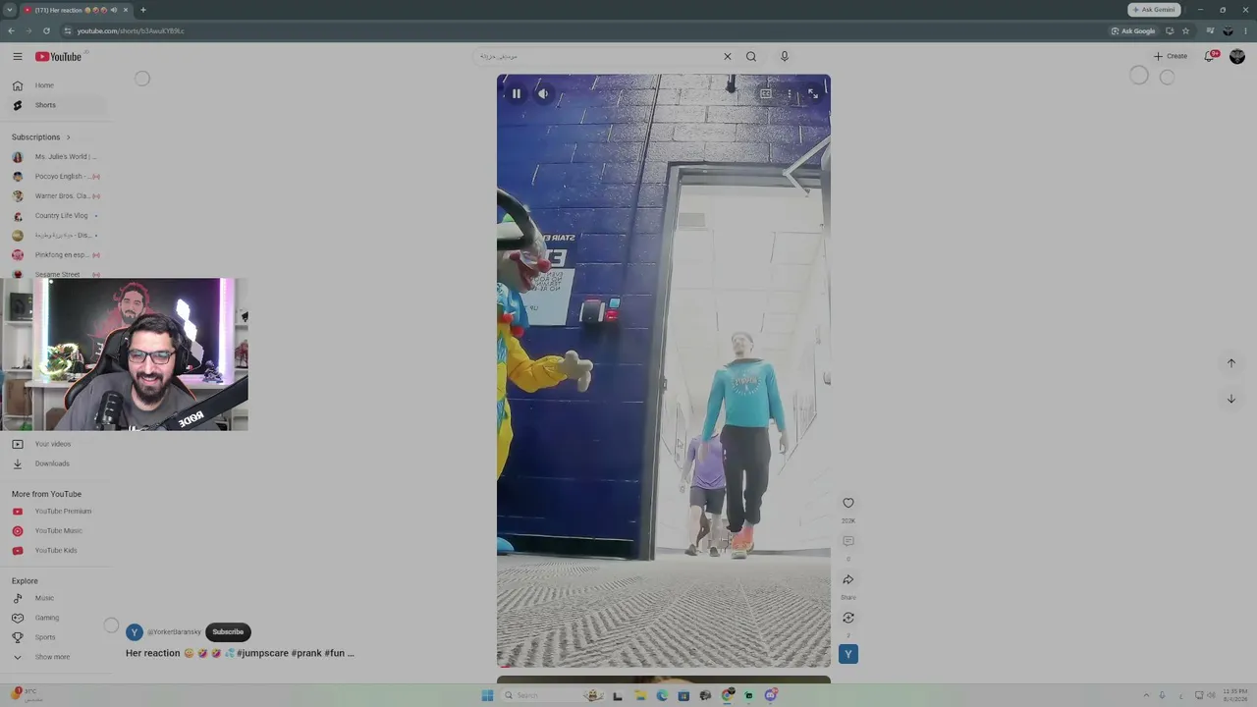Toggle closed captions on the Short
The height and width of the screenshot is (707, 1257).
click(766, 94)
